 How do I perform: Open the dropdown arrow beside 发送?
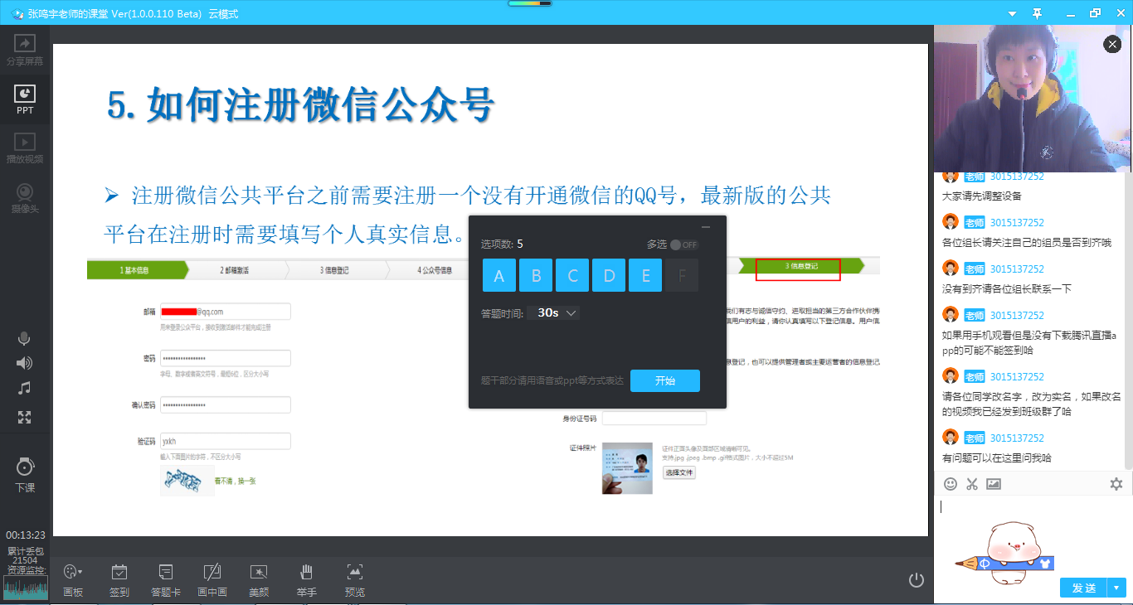(x=1116, y=588)
